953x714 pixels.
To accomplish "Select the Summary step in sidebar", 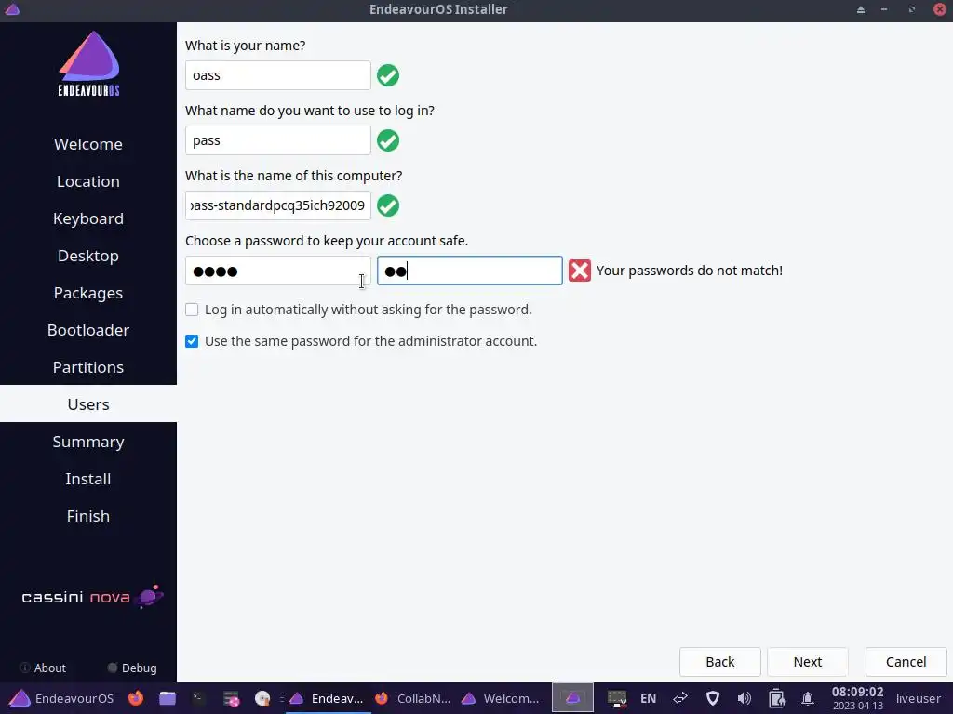I will click(88, 442).
